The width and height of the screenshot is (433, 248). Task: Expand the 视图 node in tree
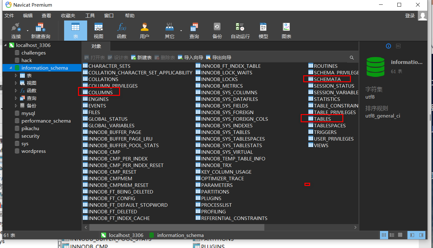pyautogui.click(x=16, y=83)
